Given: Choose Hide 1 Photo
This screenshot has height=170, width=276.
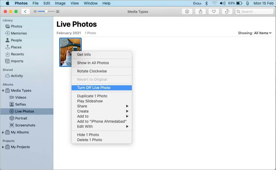Looking at the screenshot, I should point(101,135).
